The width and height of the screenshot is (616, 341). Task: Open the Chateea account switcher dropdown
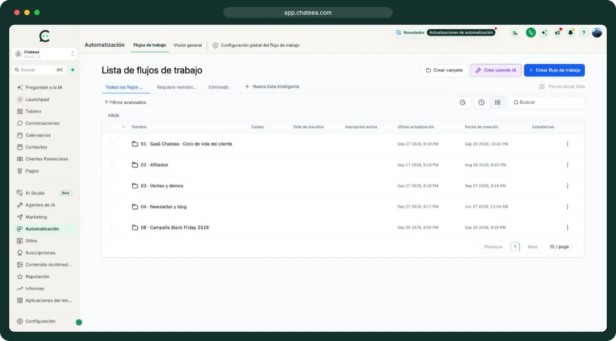[x=45, y=54]
